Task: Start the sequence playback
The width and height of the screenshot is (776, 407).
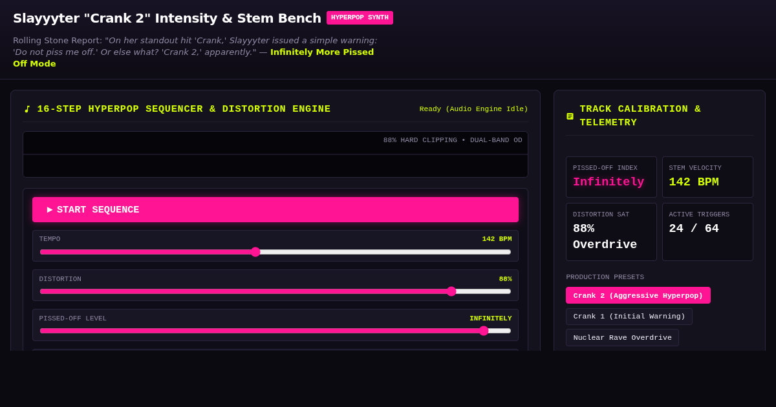Action: point(275,210)
